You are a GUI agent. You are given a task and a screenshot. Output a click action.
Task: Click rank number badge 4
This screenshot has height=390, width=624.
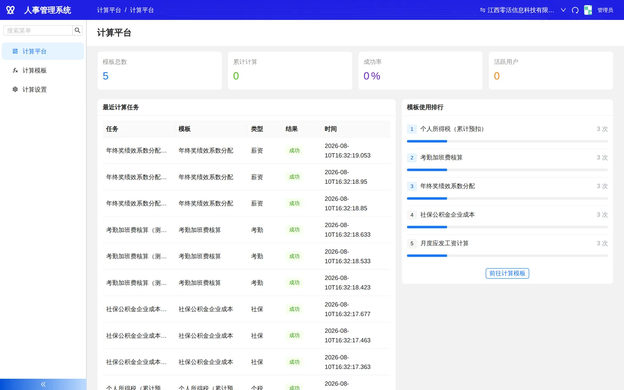(x=412, y=214)
